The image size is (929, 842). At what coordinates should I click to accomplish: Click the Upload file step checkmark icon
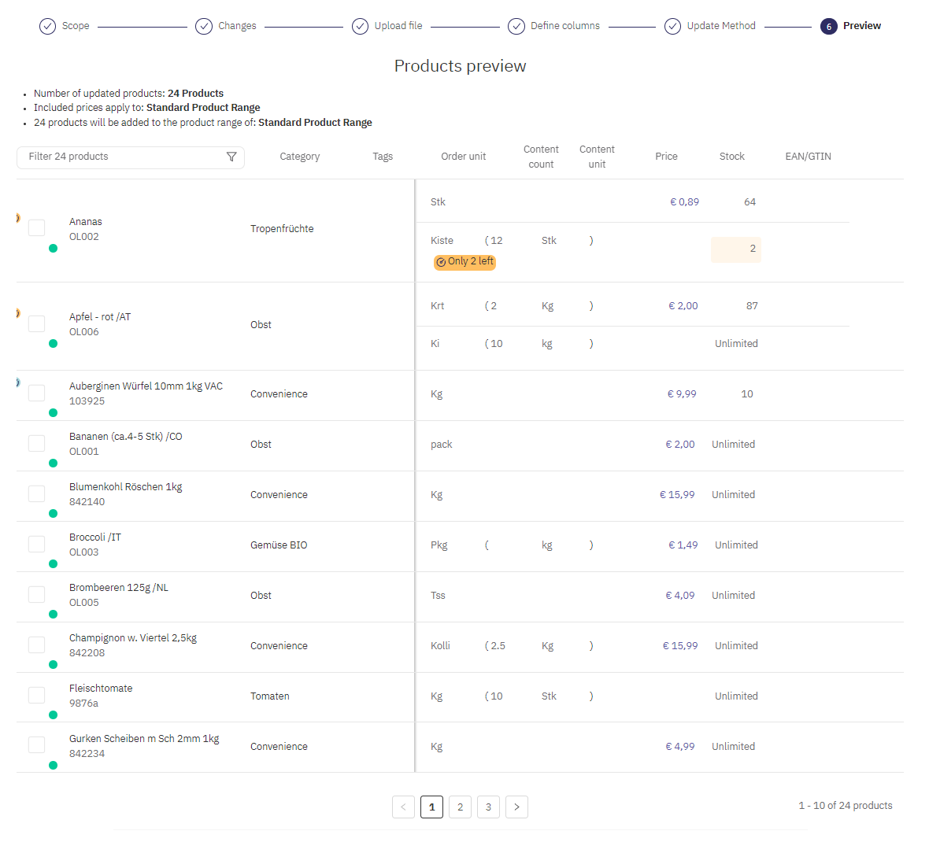click(360, 26)
